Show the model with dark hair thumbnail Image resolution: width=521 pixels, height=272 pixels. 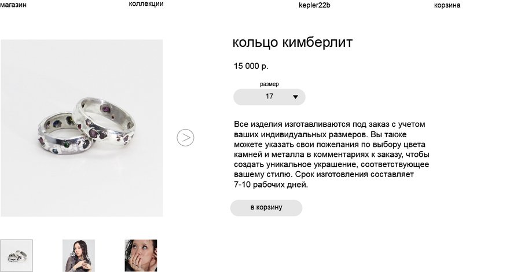point(79,256)
